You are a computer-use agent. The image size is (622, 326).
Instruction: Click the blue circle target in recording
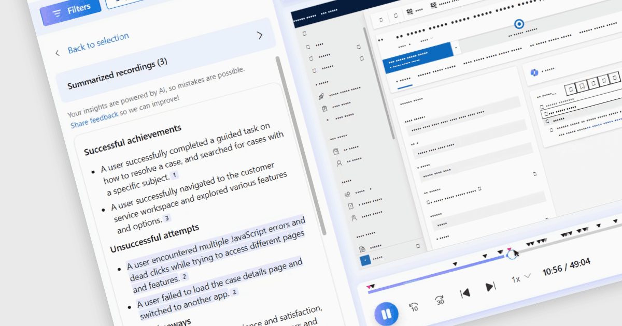click(x=519, y=24)
